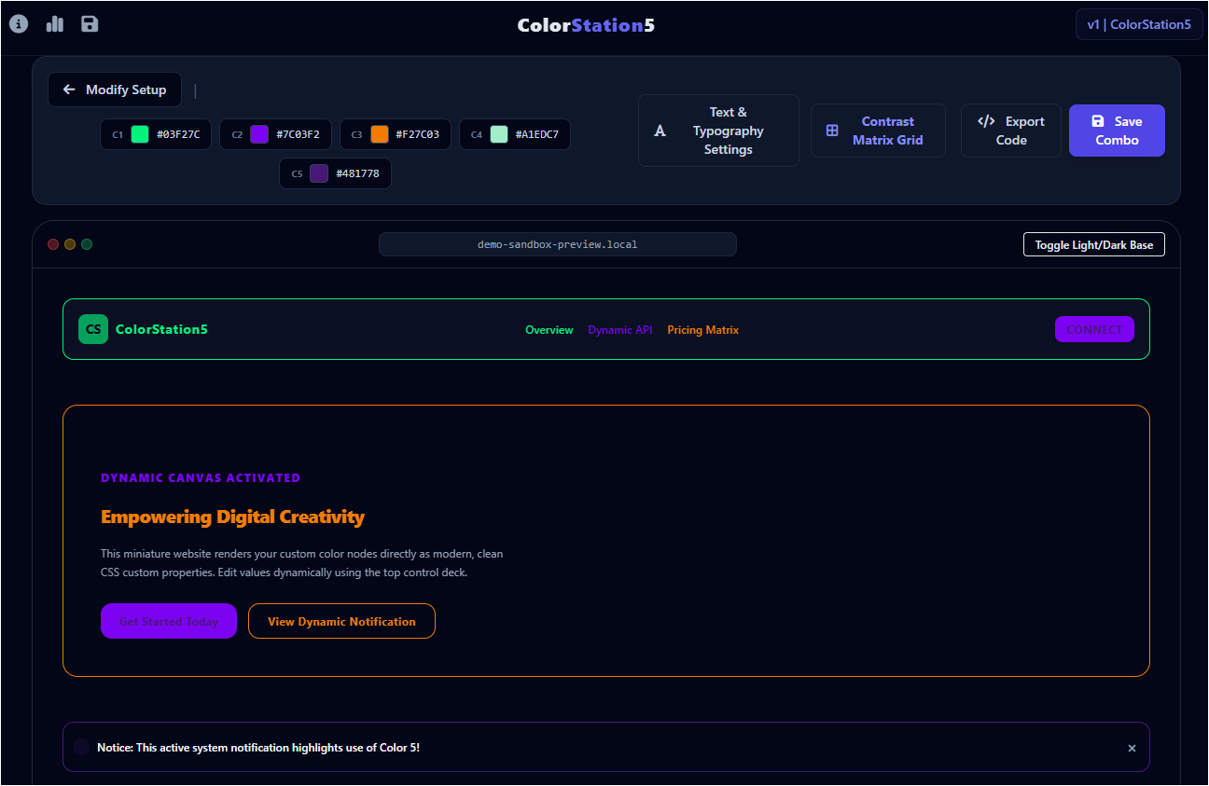Click the Notice text about Color 5

(x=258, y=748)
